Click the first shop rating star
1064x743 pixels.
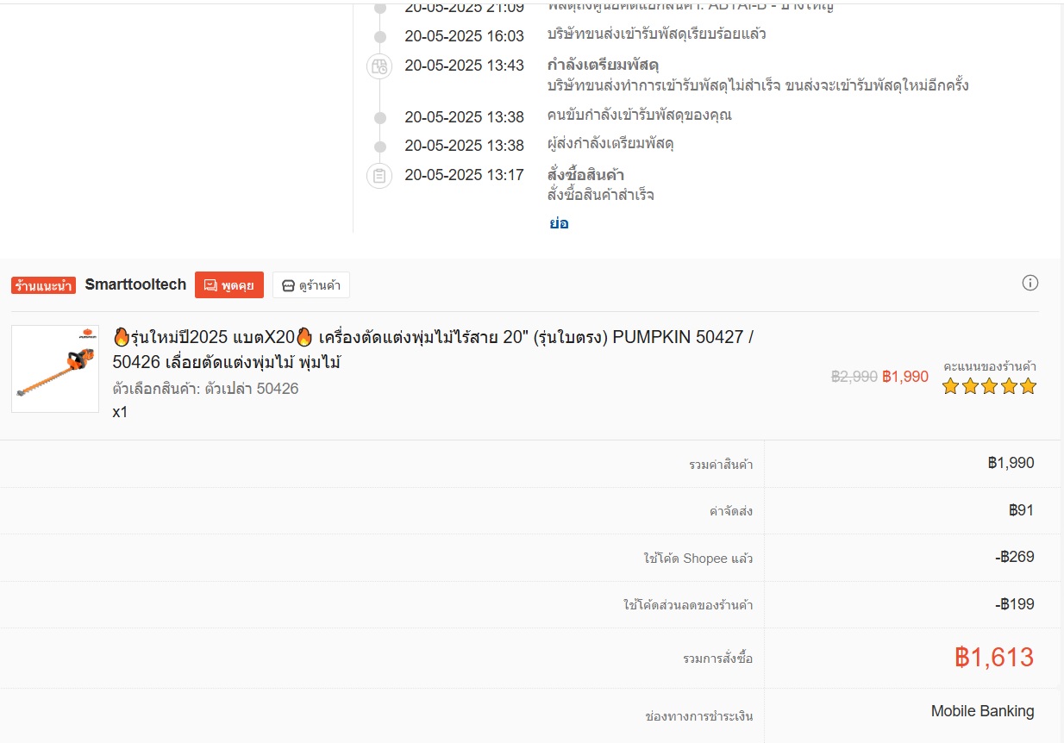pyautogui.click(x=950, y=386)
